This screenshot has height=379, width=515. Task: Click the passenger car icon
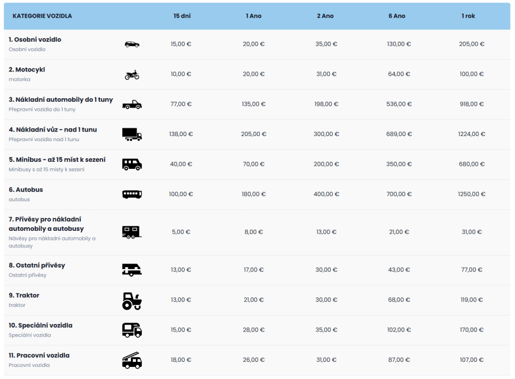click(x=132, y=44)
